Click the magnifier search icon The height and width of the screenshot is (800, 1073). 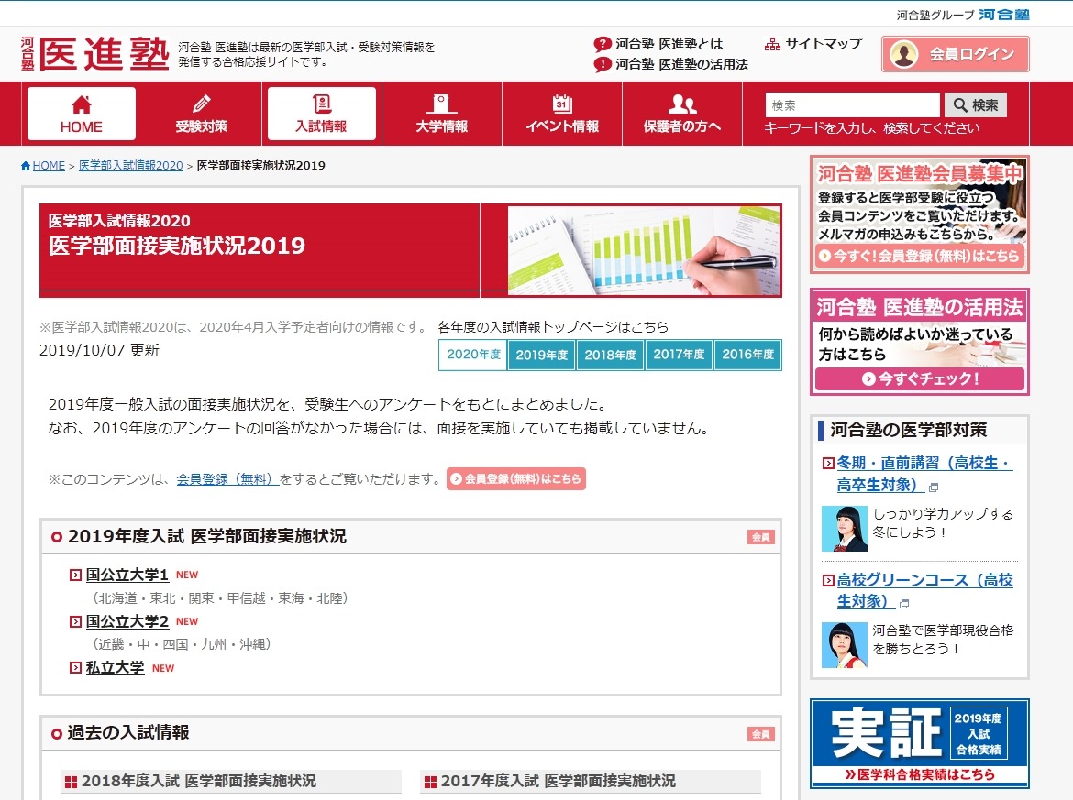click(x=959, y=104)
